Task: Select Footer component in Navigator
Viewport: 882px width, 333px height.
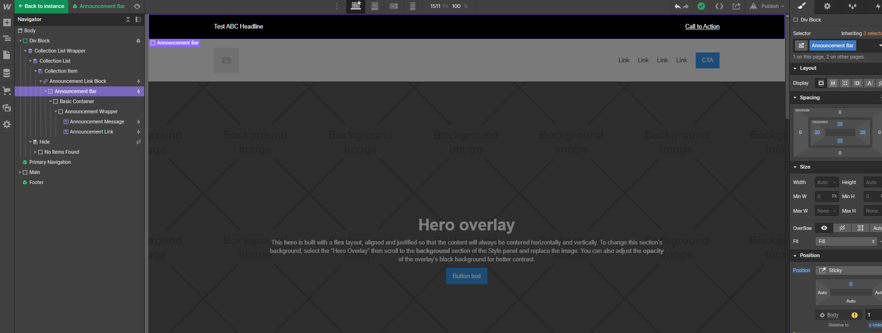Action: click(36, 182)
